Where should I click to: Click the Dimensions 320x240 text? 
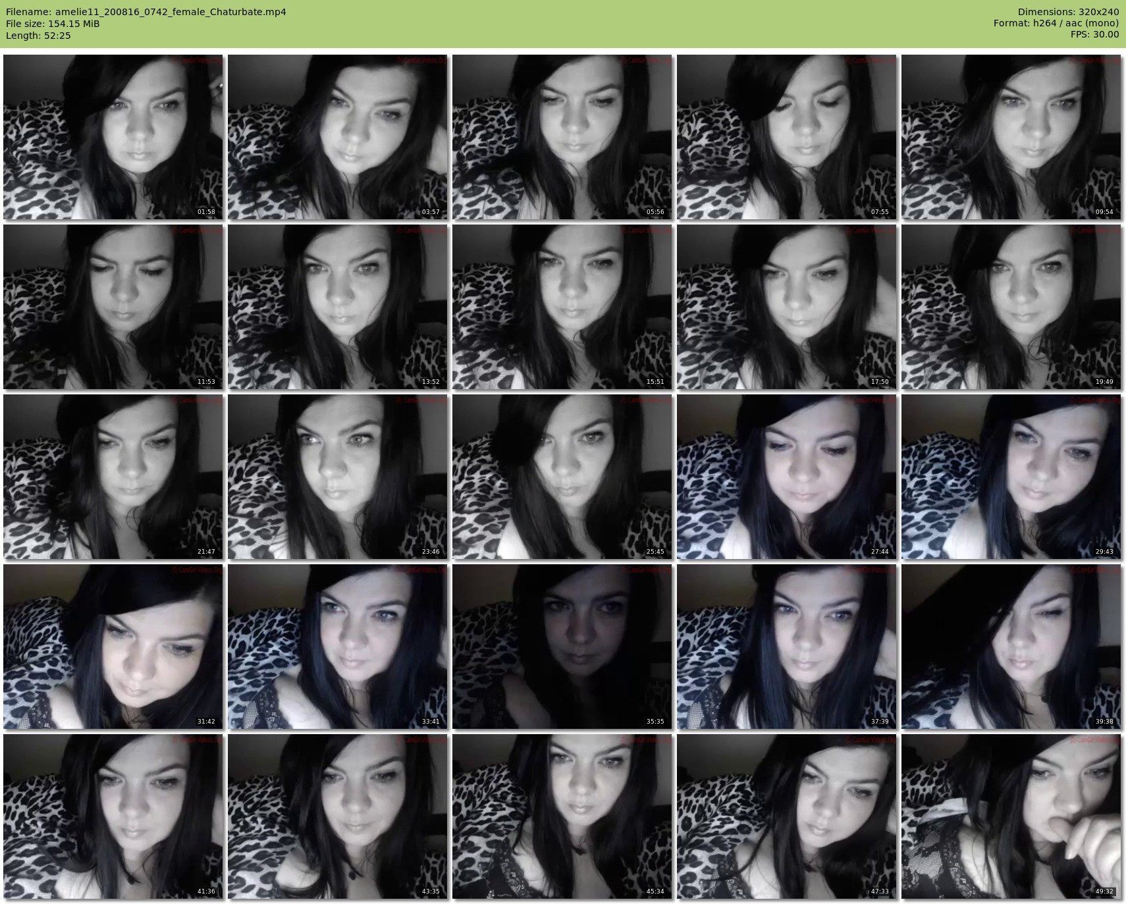click(x=1068, y=12)
